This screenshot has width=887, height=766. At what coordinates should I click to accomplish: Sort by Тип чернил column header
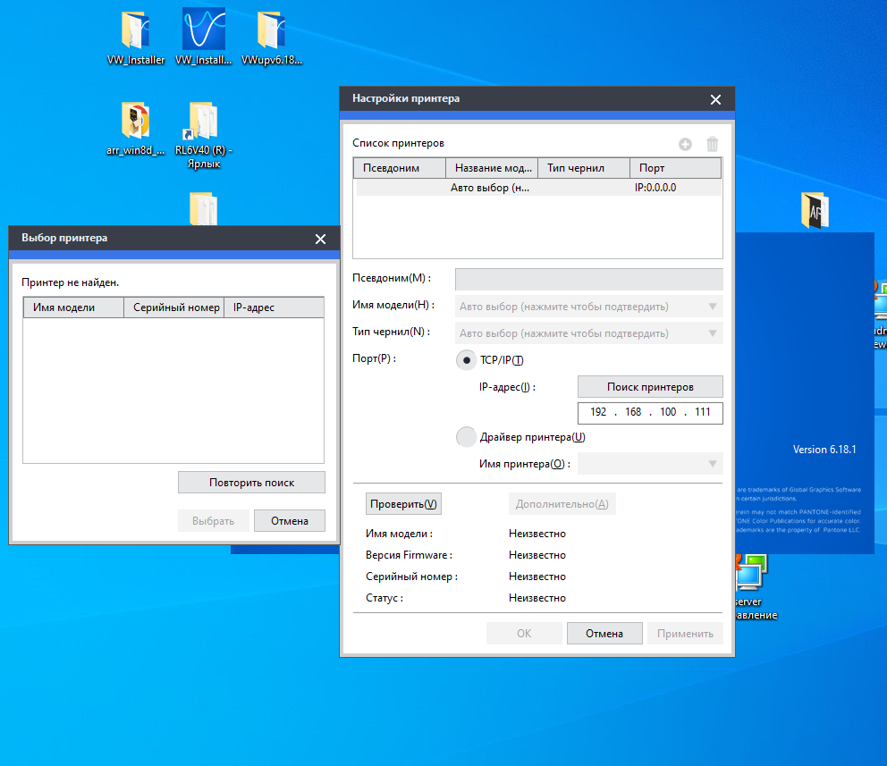[584, 168]
